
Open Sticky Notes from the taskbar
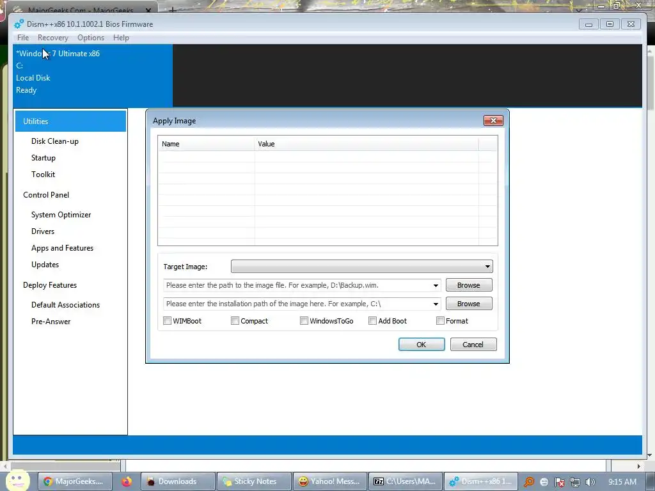(255, 481)
